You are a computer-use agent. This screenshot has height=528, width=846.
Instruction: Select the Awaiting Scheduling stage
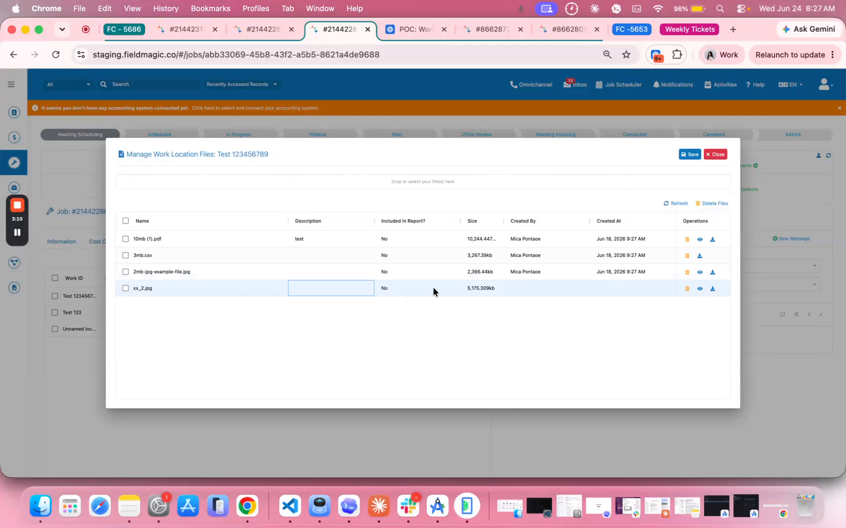pyautogui.click(x=80, y=134)
